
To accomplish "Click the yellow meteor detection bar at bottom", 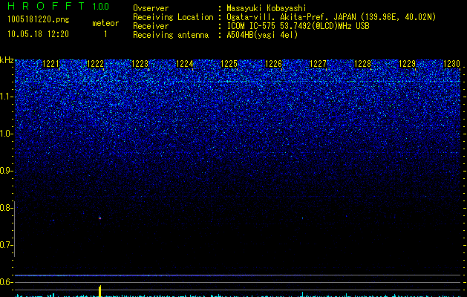I will pos(100,291).
